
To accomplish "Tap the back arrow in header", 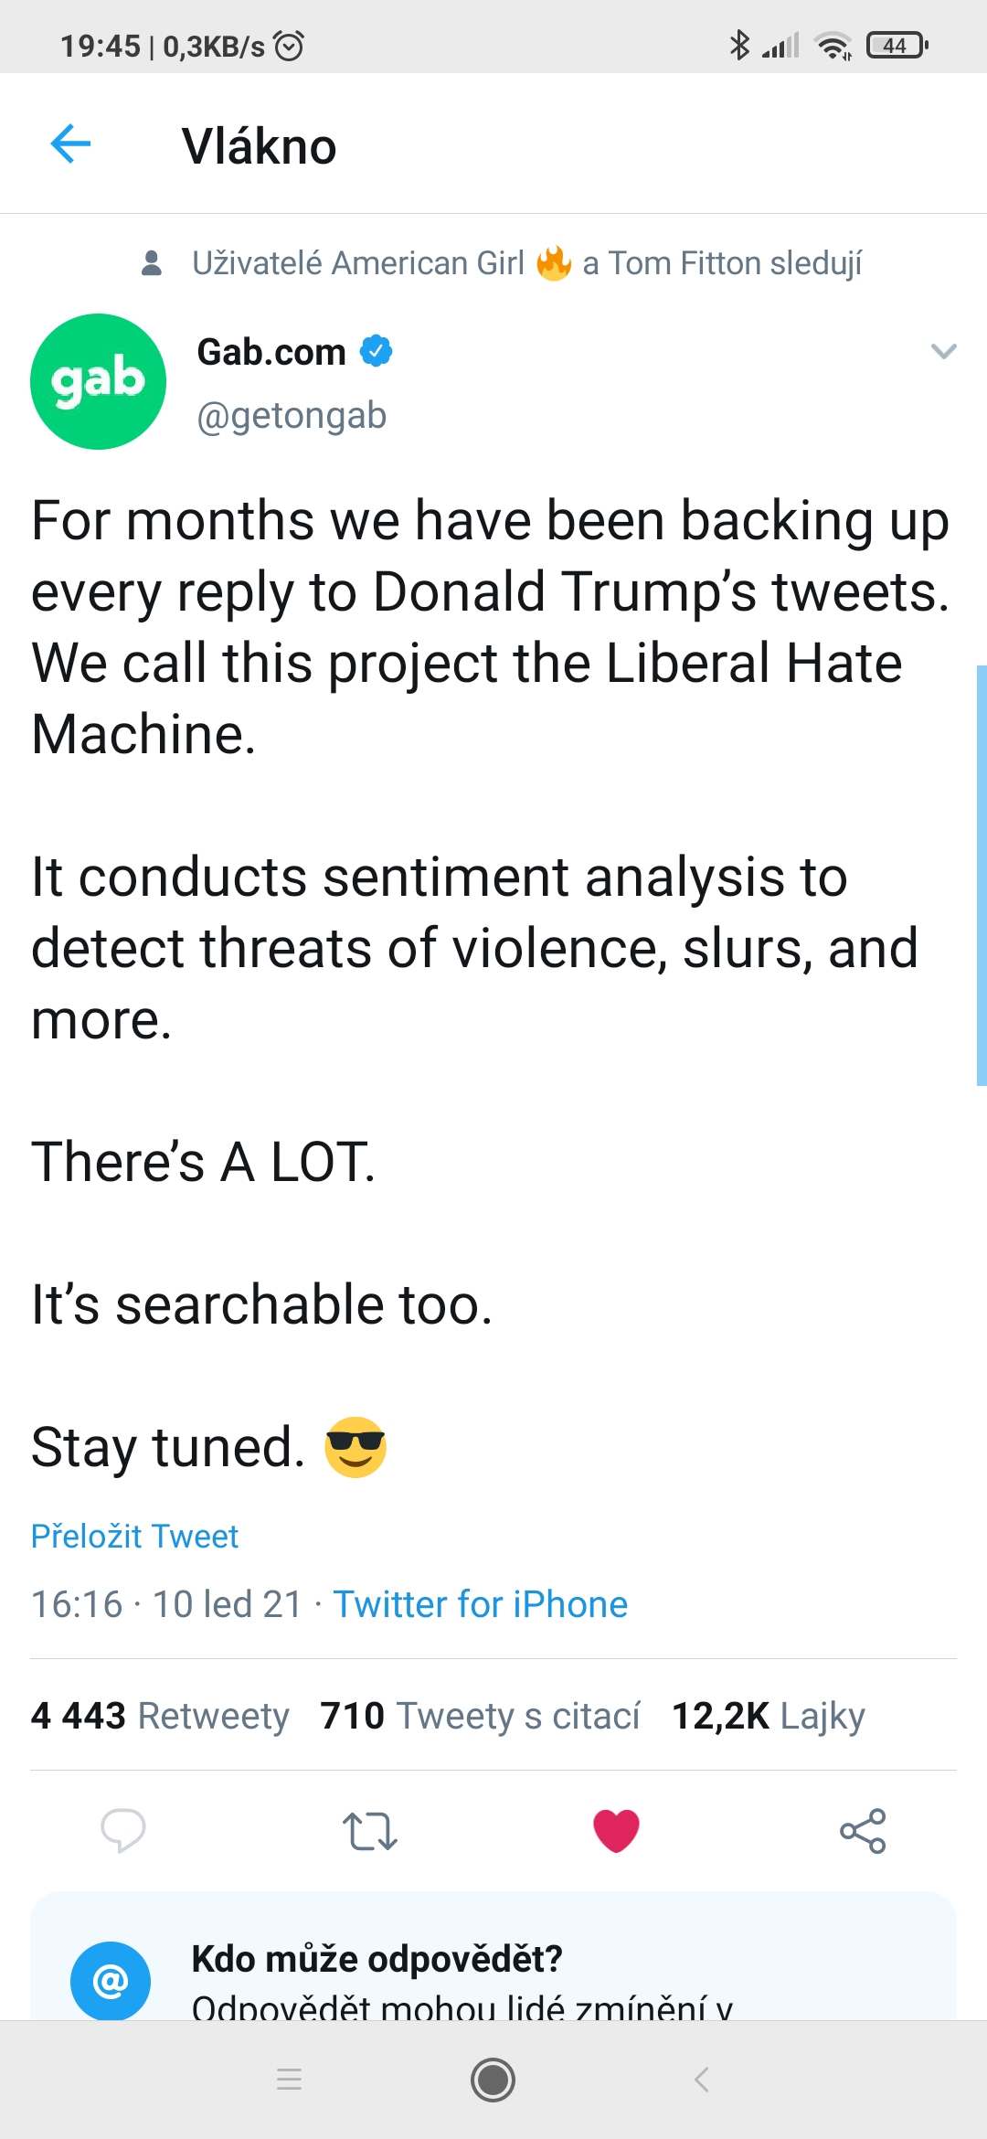I will click(70, 144).
